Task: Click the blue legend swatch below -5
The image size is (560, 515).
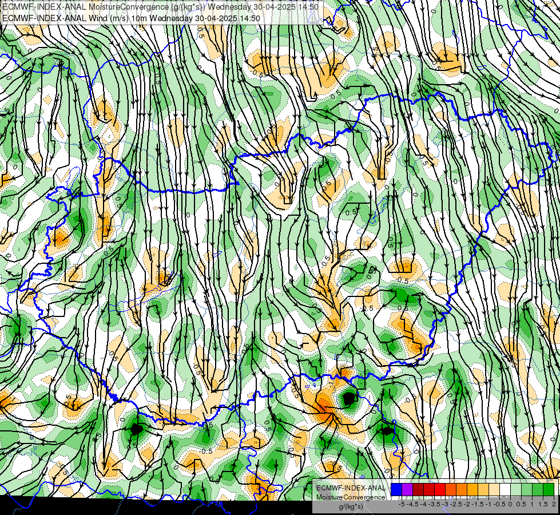Action: pyautogui.click(x=396, y=489)
